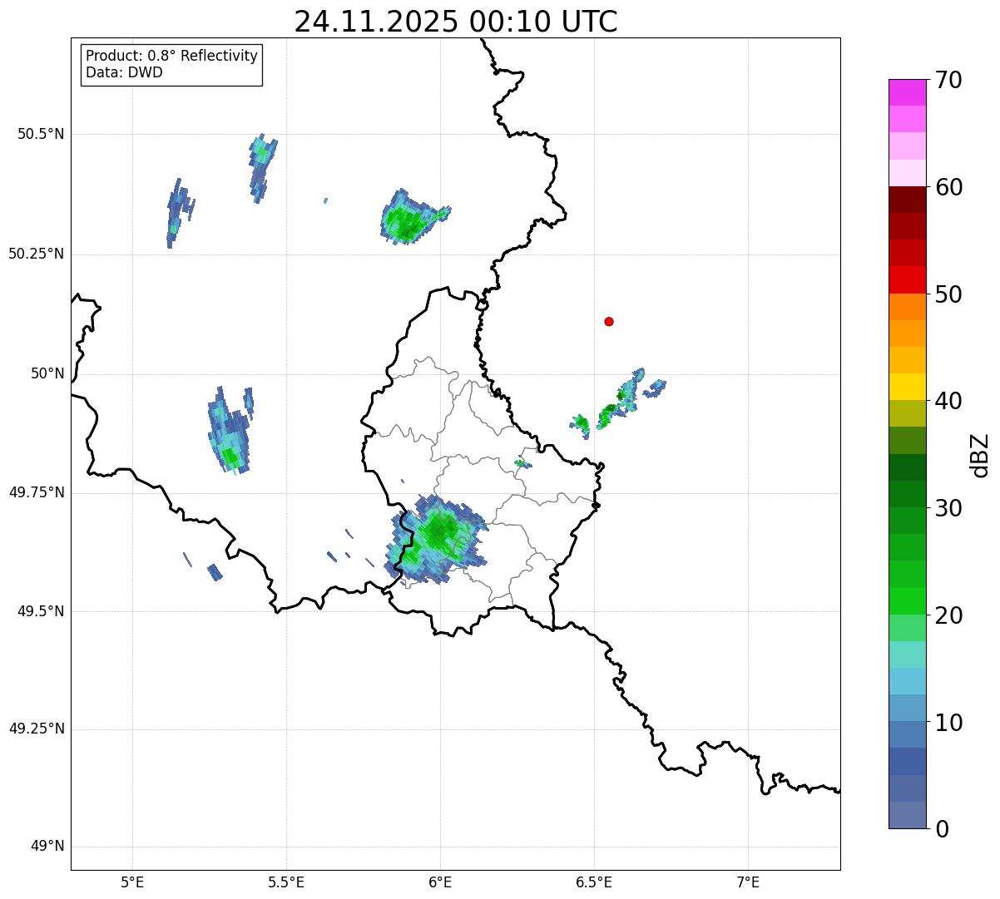Click the '49.25°N' latitude label
This screenshot has width=1000, height=899.
(37, 729)
